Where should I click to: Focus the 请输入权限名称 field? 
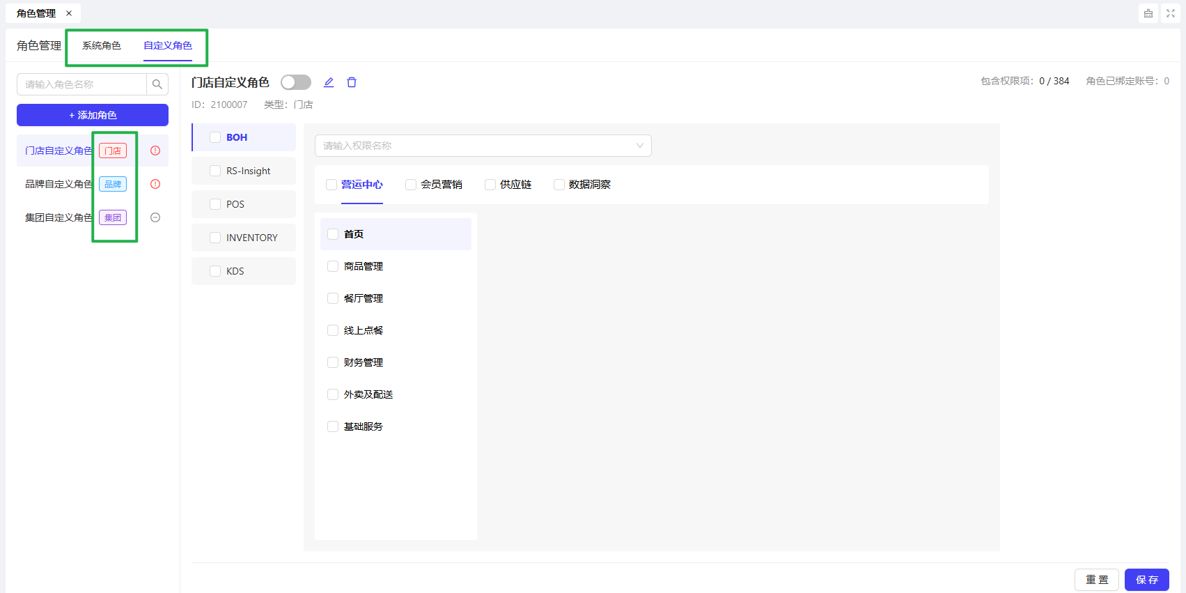click(x=483, y=146)
